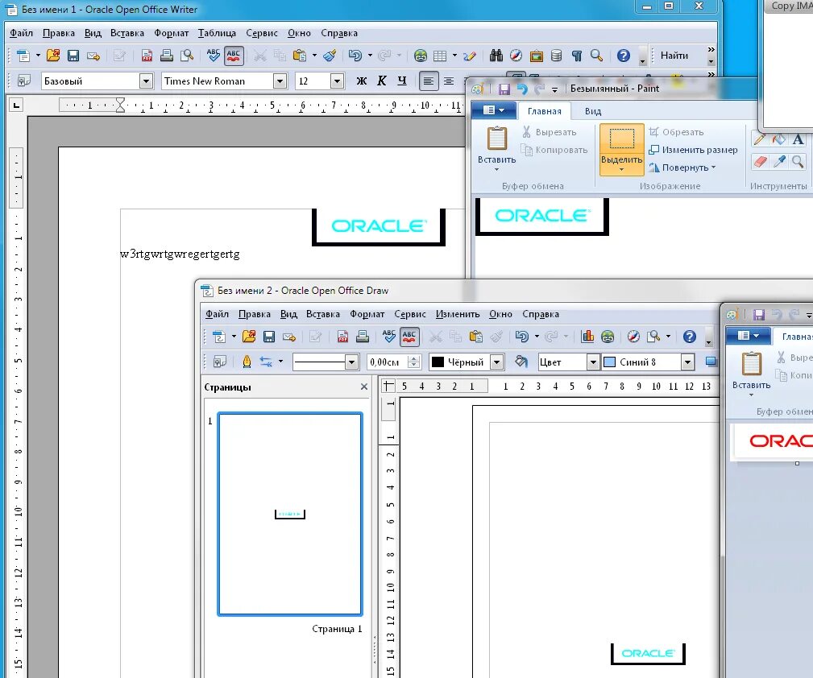Switch to the Вид tab in Paint
Image resolution: width=813 pixels, height=678 pixels.
593,111
